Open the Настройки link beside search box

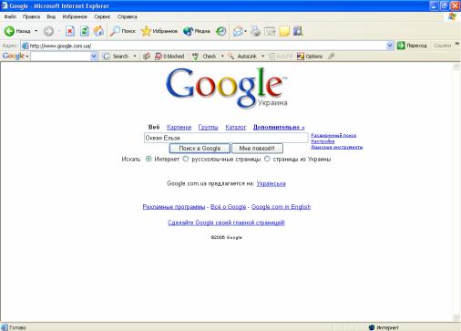[x=323, y=141]
